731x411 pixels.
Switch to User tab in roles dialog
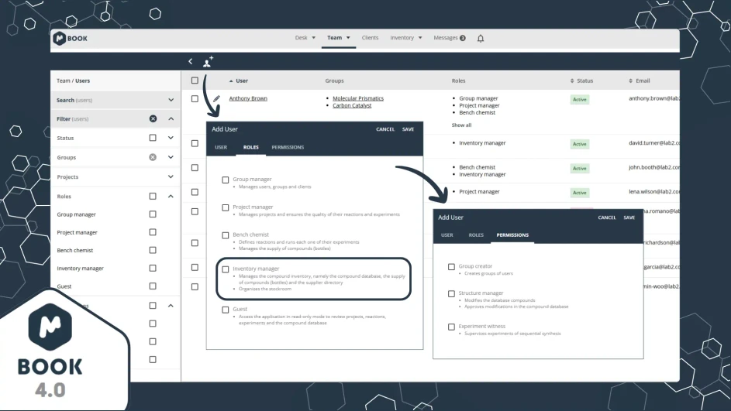click(221, 147)
